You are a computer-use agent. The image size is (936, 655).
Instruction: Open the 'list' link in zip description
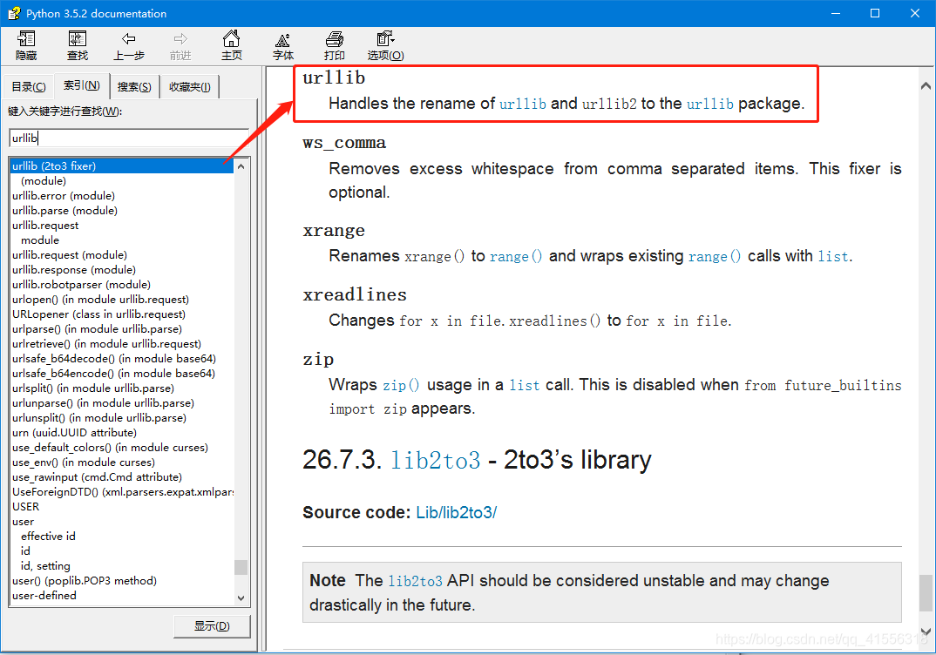(x=525, y=385)
